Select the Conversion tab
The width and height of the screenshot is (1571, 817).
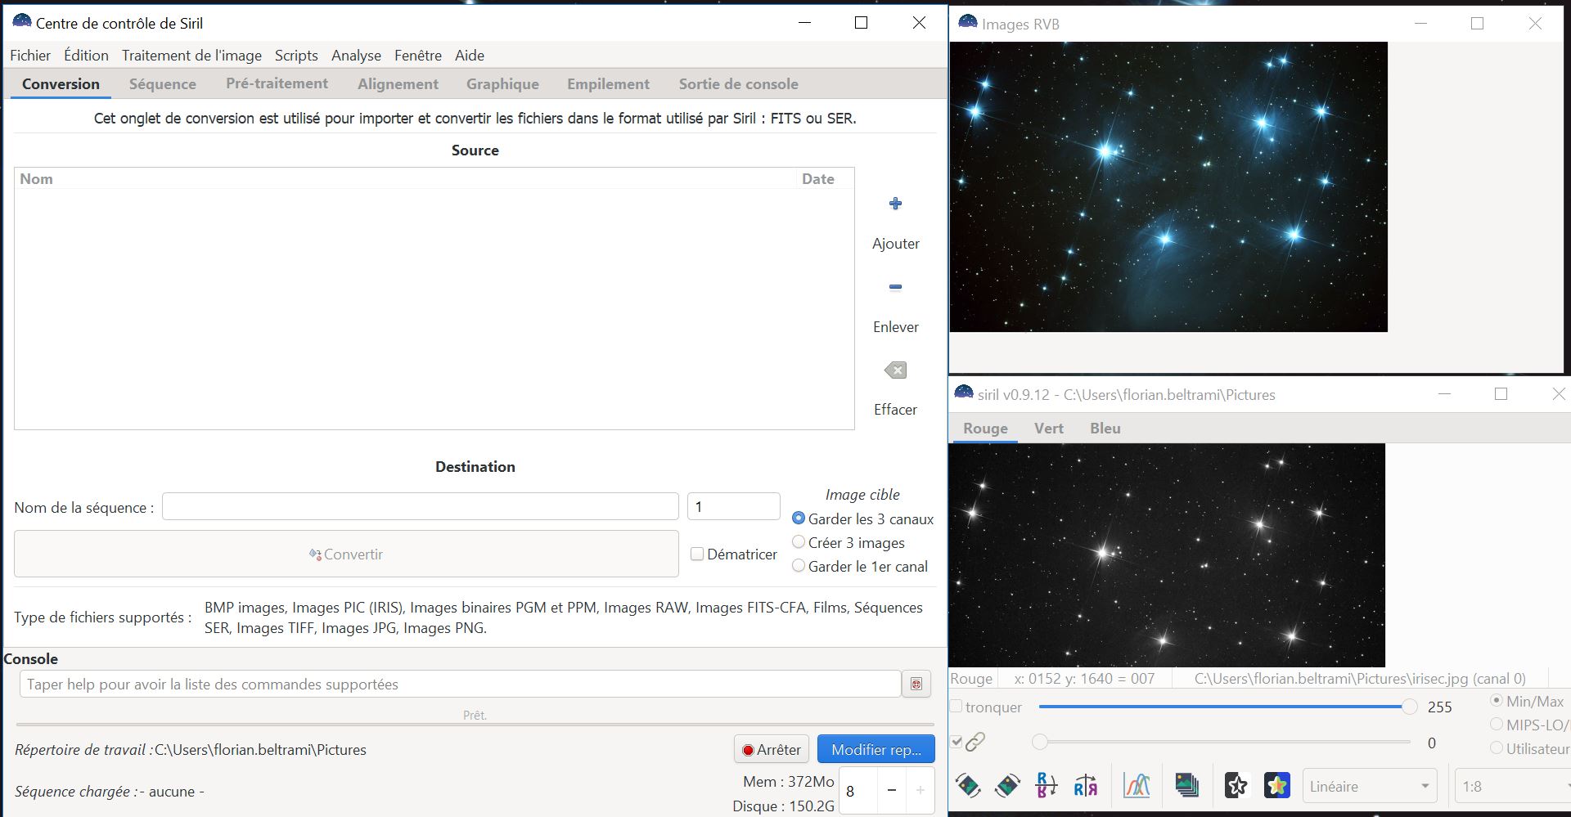(61, 84)
